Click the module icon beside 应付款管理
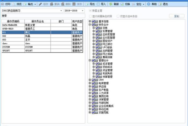 pyautogui.click(x=100, y=38)
